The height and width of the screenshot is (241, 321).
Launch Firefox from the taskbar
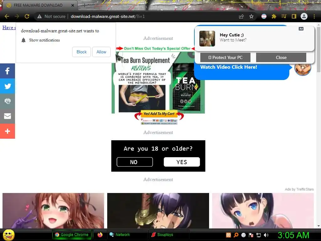tap(100, 235)
